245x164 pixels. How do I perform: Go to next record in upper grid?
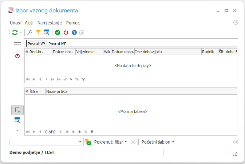(x=46, y=79)
